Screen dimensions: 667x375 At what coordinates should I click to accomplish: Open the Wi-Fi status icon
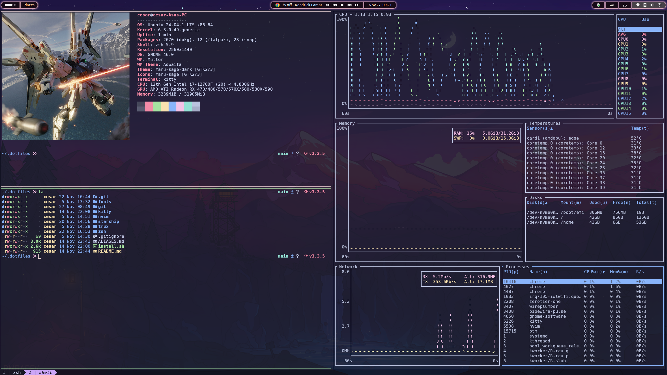point(638,5)
